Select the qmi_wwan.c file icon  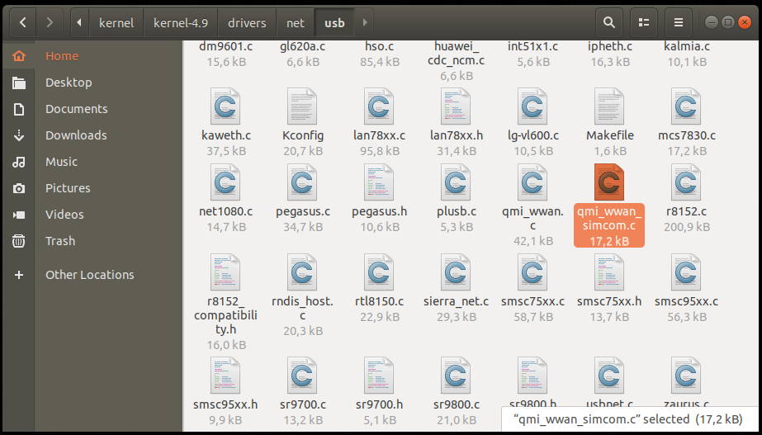[532, 182]
